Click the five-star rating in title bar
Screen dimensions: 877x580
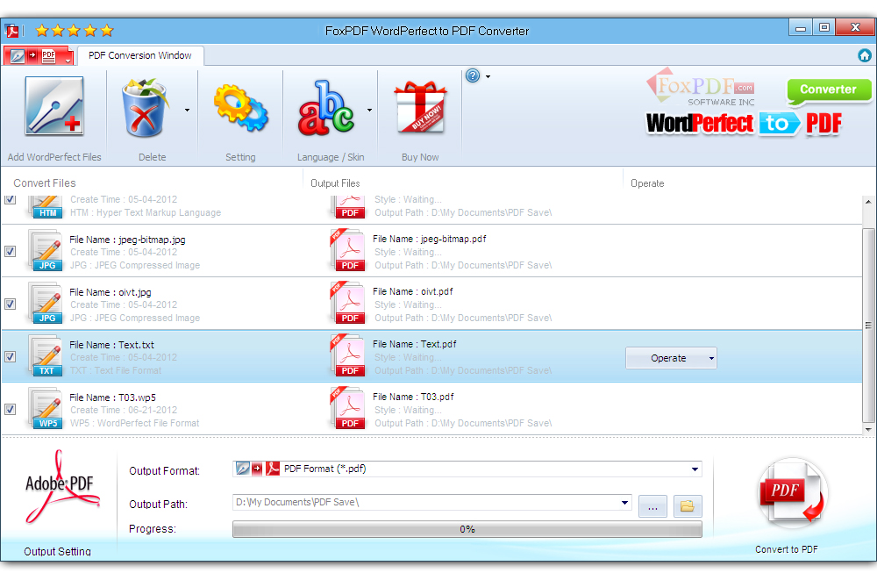pyautogui.click(x=75, y=31)
